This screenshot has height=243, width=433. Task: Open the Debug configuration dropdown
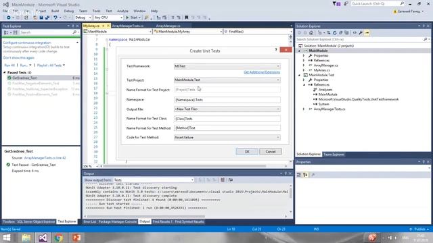(83, 18)
